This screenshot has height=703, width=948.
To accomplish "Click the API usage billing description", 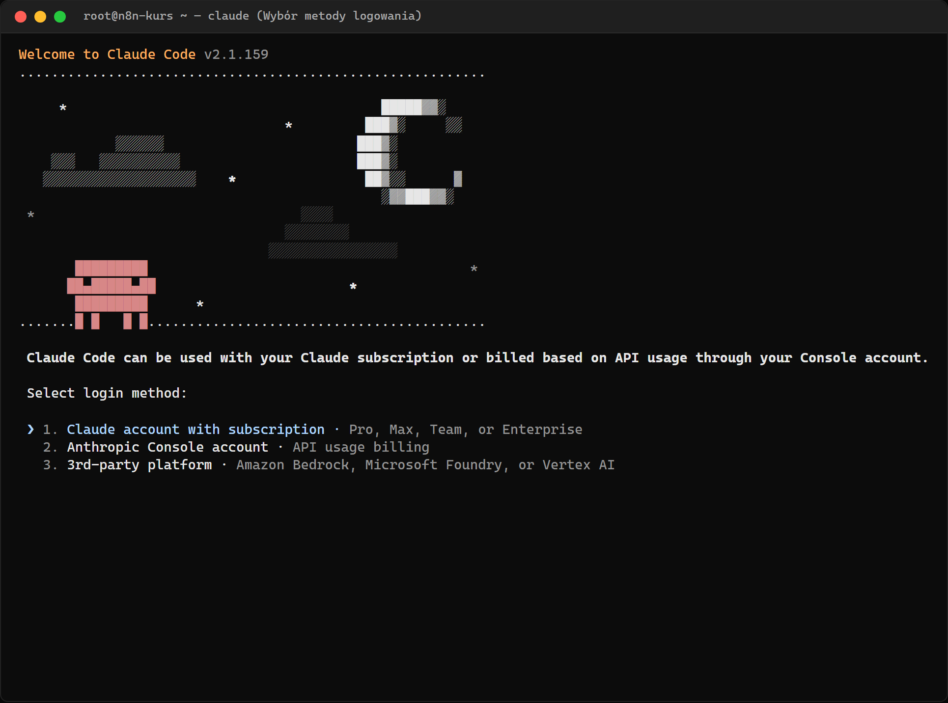I will (x=361, y=447).
